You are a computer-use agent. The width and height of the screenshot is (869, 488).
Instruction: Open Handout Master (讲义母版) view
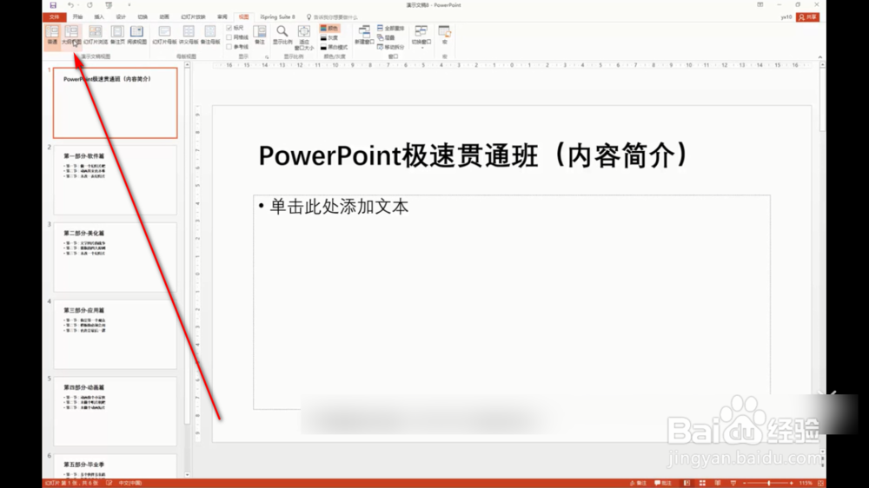coord(189,35)
